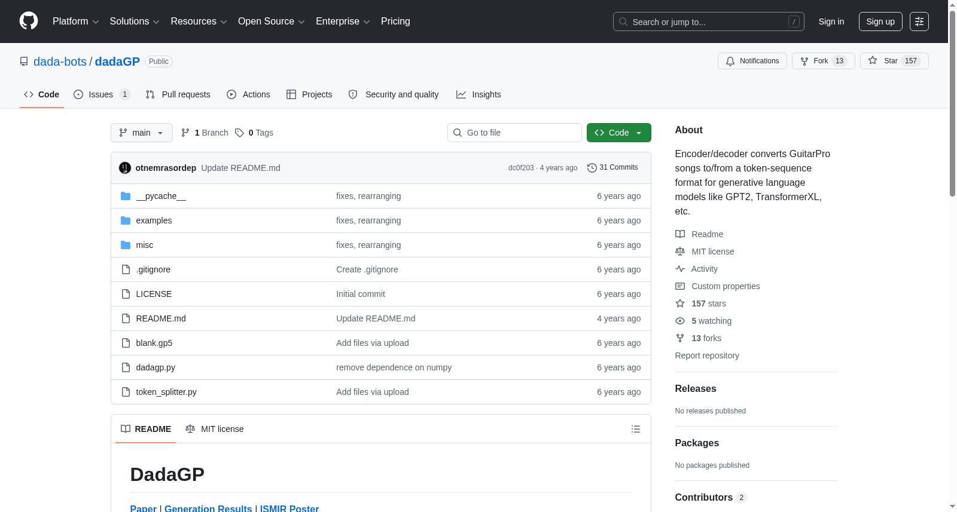Open the dadaGP repository name link

(117, 62)
